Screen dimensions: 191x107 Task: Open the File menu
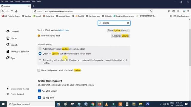[2, 1]
